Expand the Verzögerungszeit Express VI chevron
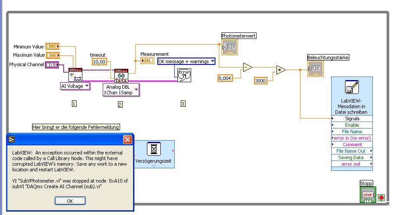 pos(154,166)
